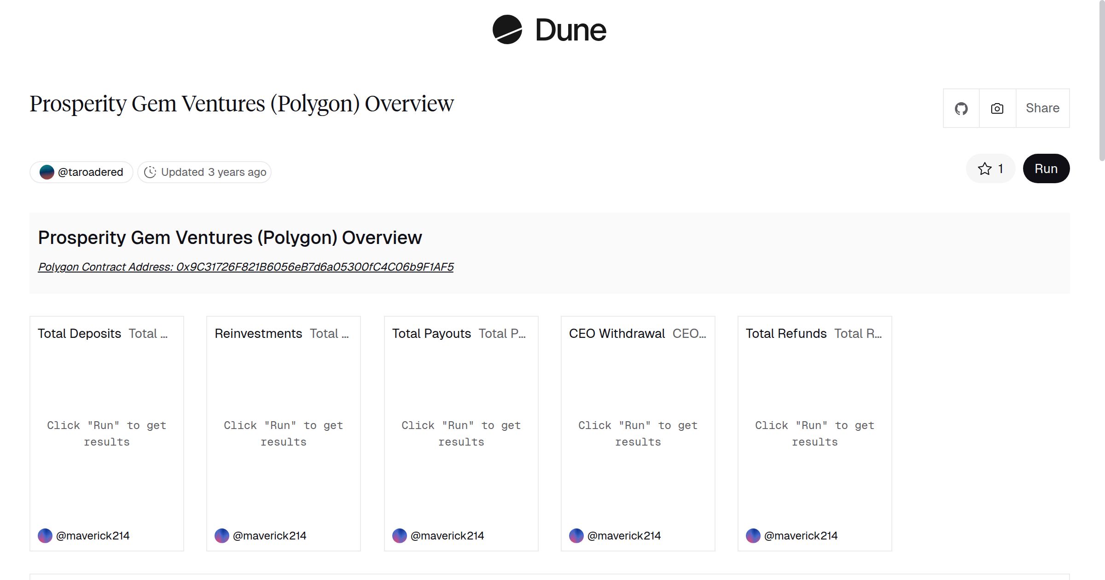Image resolution: width=1105 pixels, height=580 pixels.
Task: Open the GitHub icon button
Action: pos(961,109)
